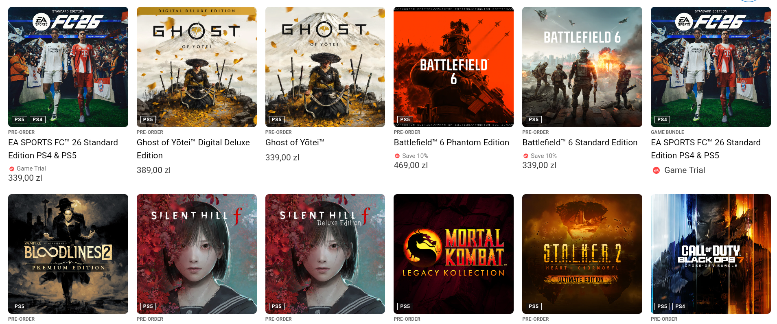Click the large EA Play icon on the Game Bundle FC 26

(x=656, y=170)
